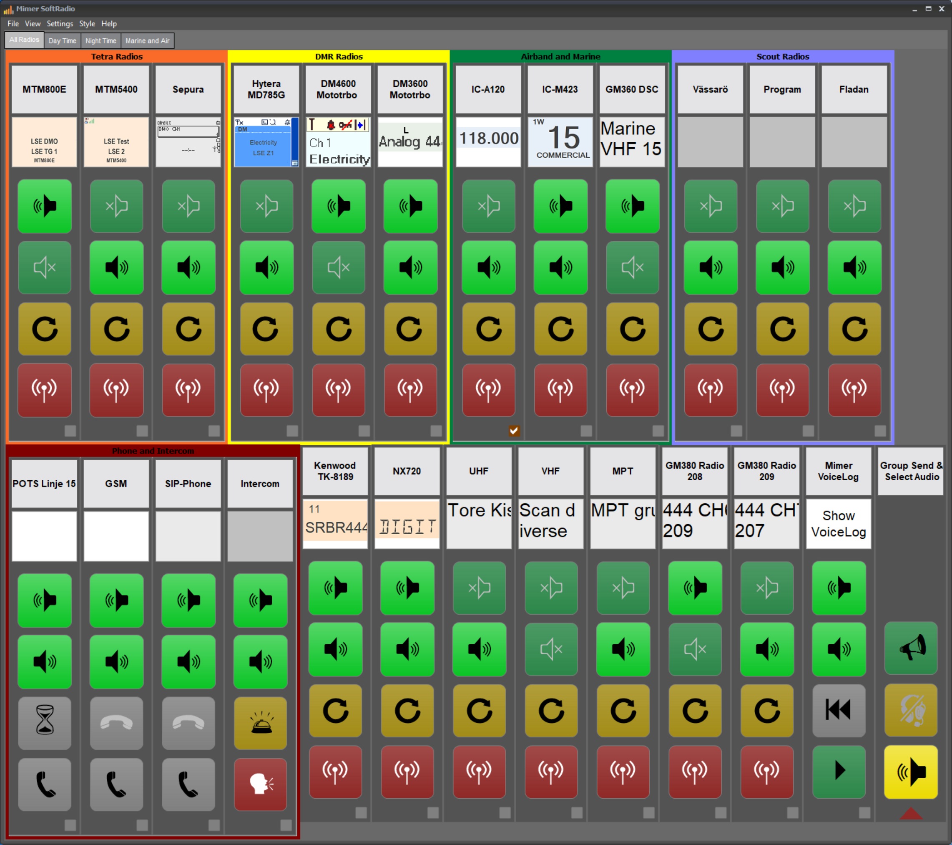
Task: Click the red triangle under Group Send
Action: [911, 814]
